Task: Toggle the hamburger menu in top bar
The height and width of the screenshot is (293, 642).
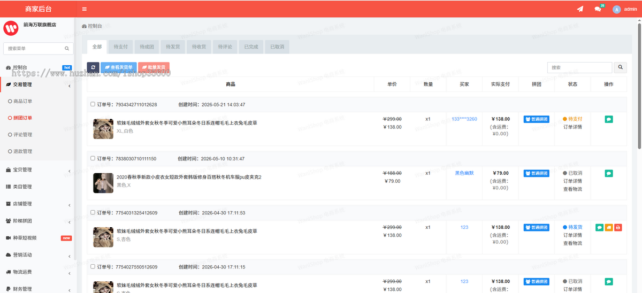Action: [x=85, y=9]
